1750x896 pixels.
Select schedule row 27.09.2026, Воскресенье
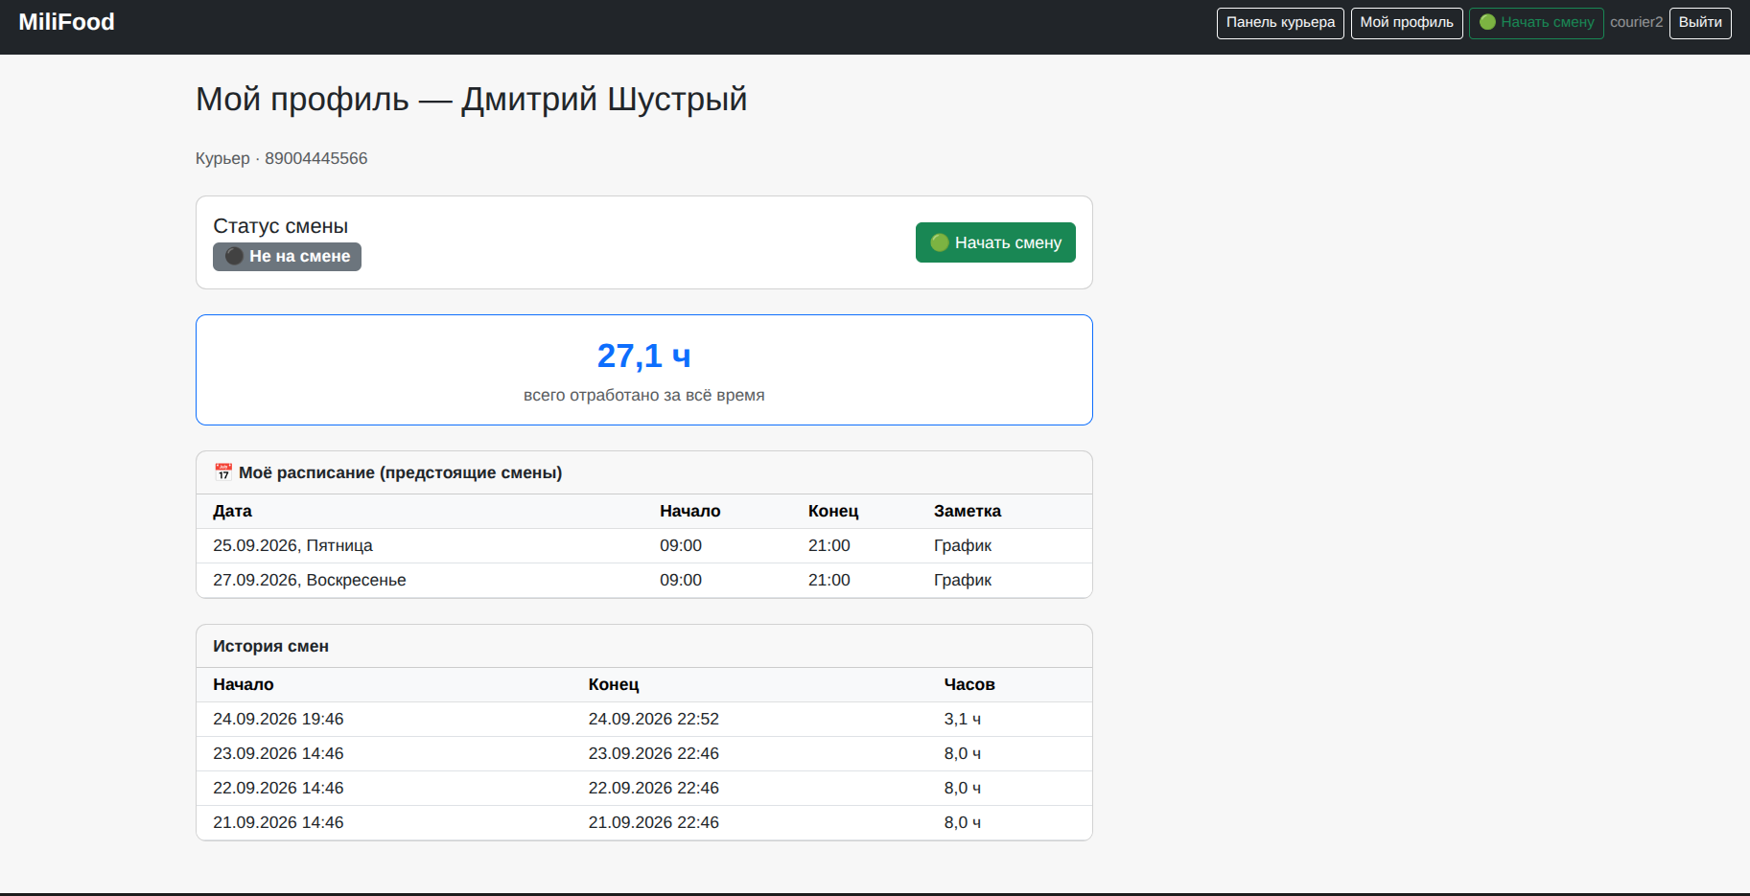pyautogui.click(x=644, y=581)
